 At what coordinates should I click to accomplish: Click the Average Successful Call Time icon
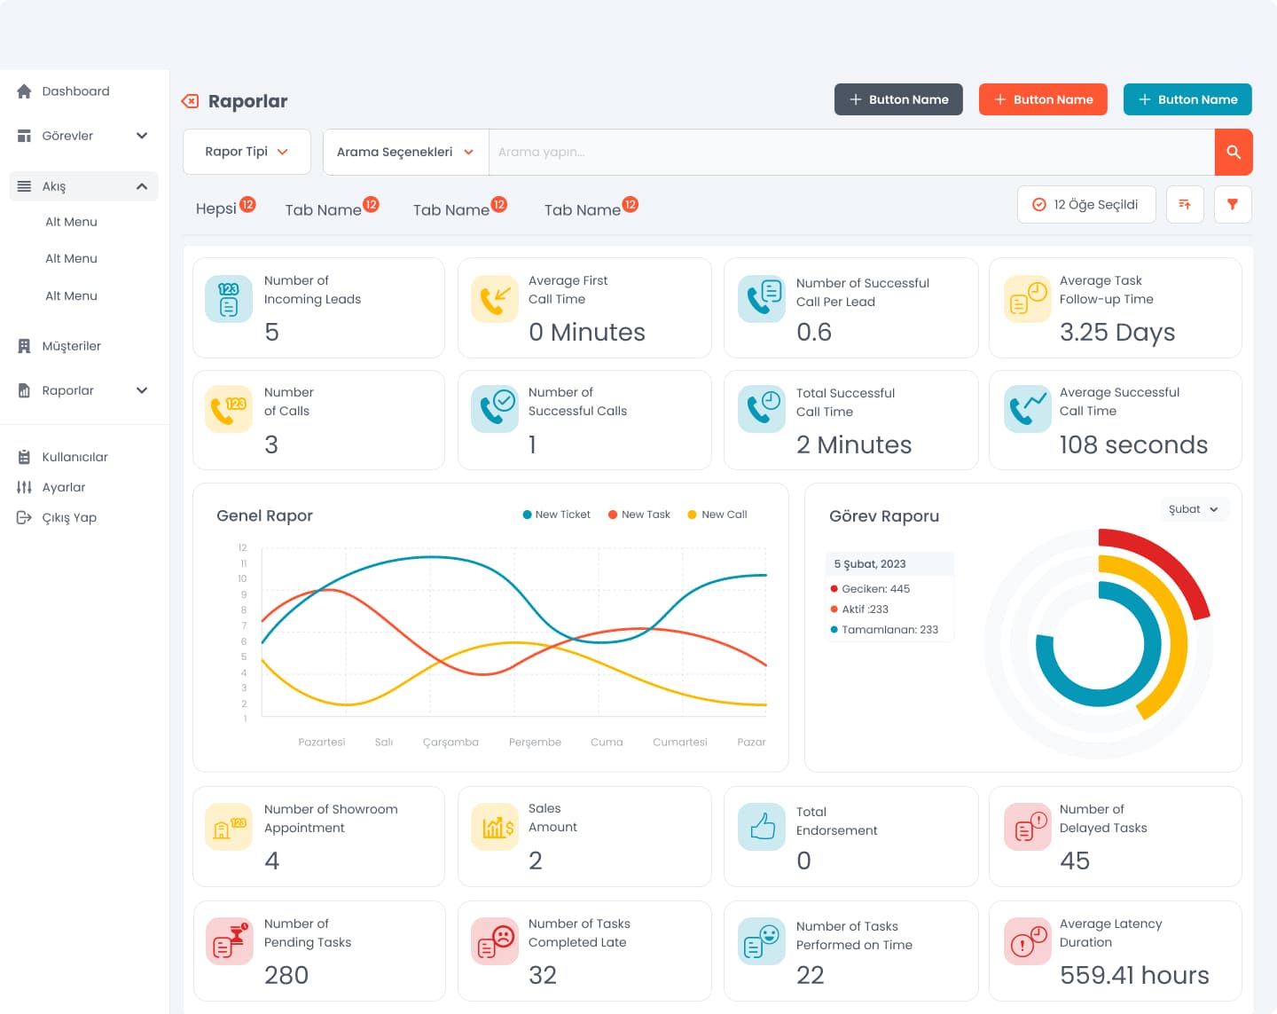[x=1028, y=409]
